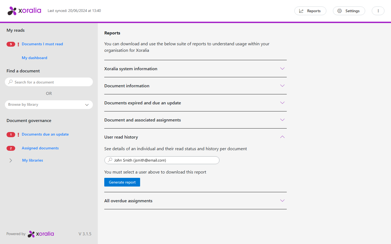Open the Browse by library dropdown
The width and height of the screenshot is (391, 244).
(x=49, y=105)
